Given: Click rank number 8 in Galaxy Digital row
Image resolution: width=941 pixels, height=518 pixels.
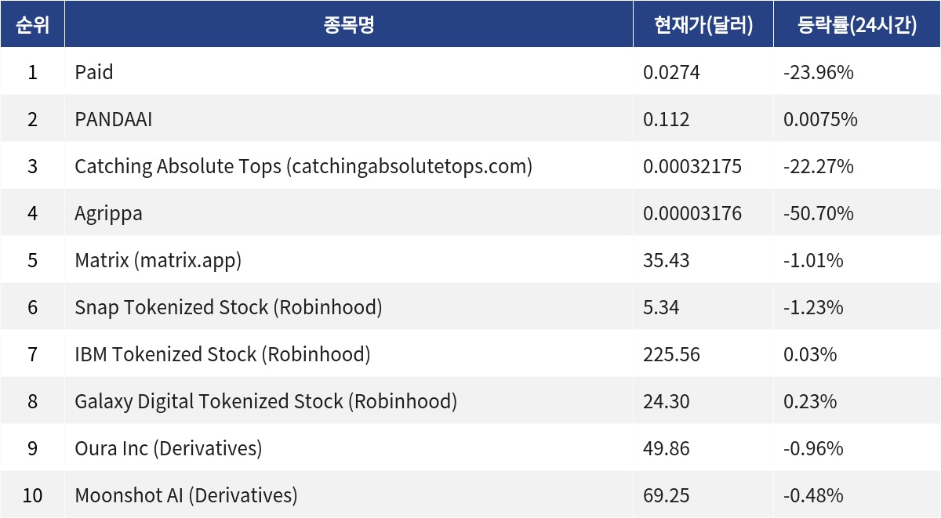Looking at the screenshot, I should [32, 402].
